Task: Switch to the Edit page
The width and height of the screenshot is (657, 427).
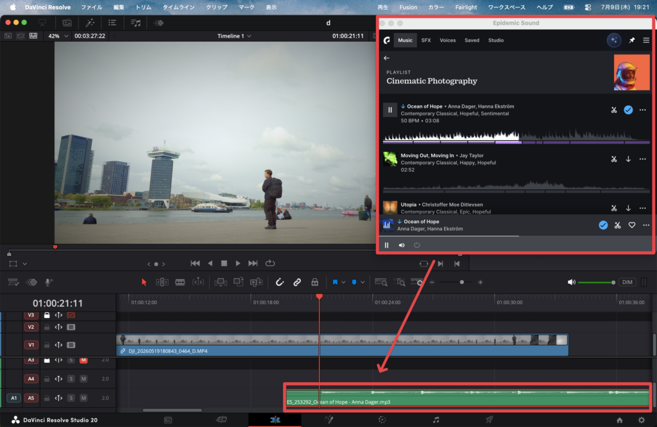Action: coord(275,419)
